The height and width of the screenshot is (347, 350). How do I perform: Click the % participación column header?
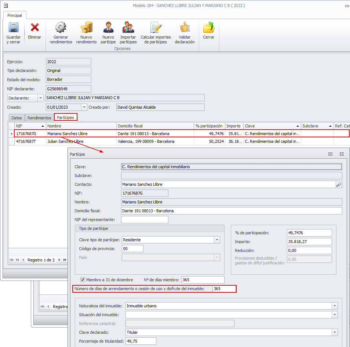209,126
